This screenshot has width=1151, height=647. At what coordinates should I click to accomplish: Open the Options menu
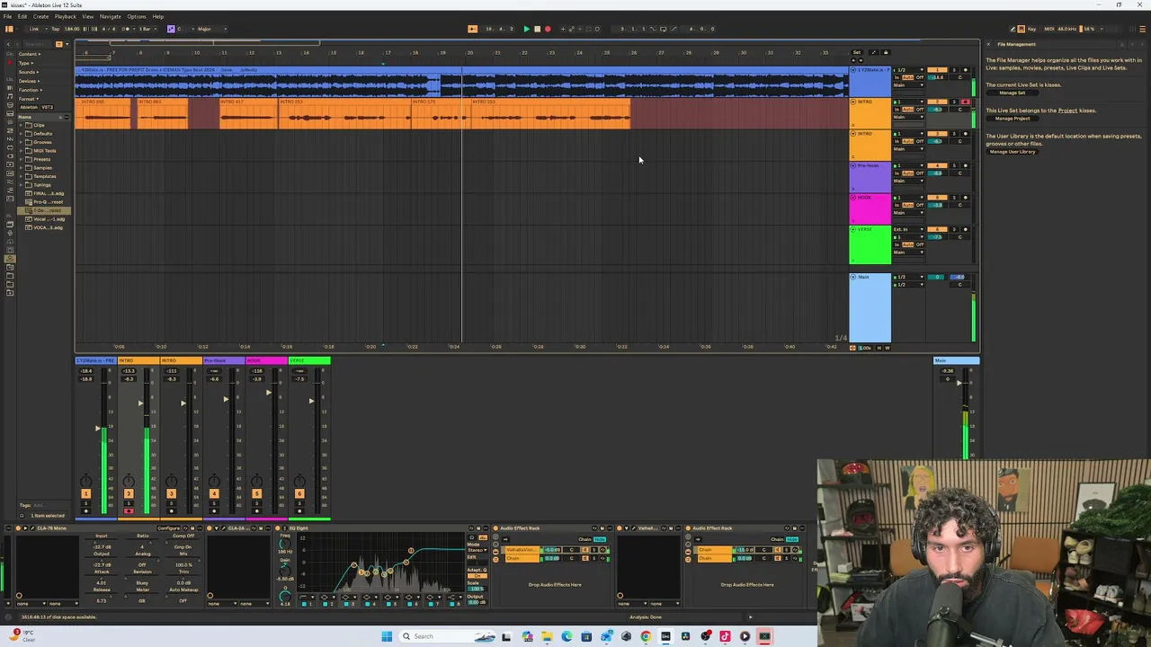[x=137, y=16]
